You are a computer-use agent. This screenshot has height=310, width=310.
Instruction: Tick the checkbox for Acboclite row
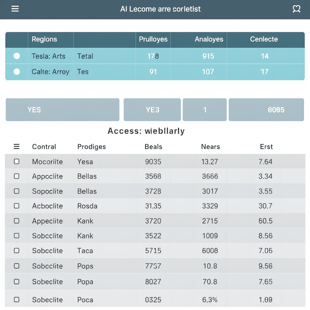(x=17, y=206)
